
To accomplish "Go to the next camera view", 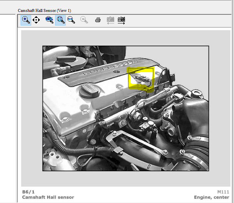I will tap(121, 20).
